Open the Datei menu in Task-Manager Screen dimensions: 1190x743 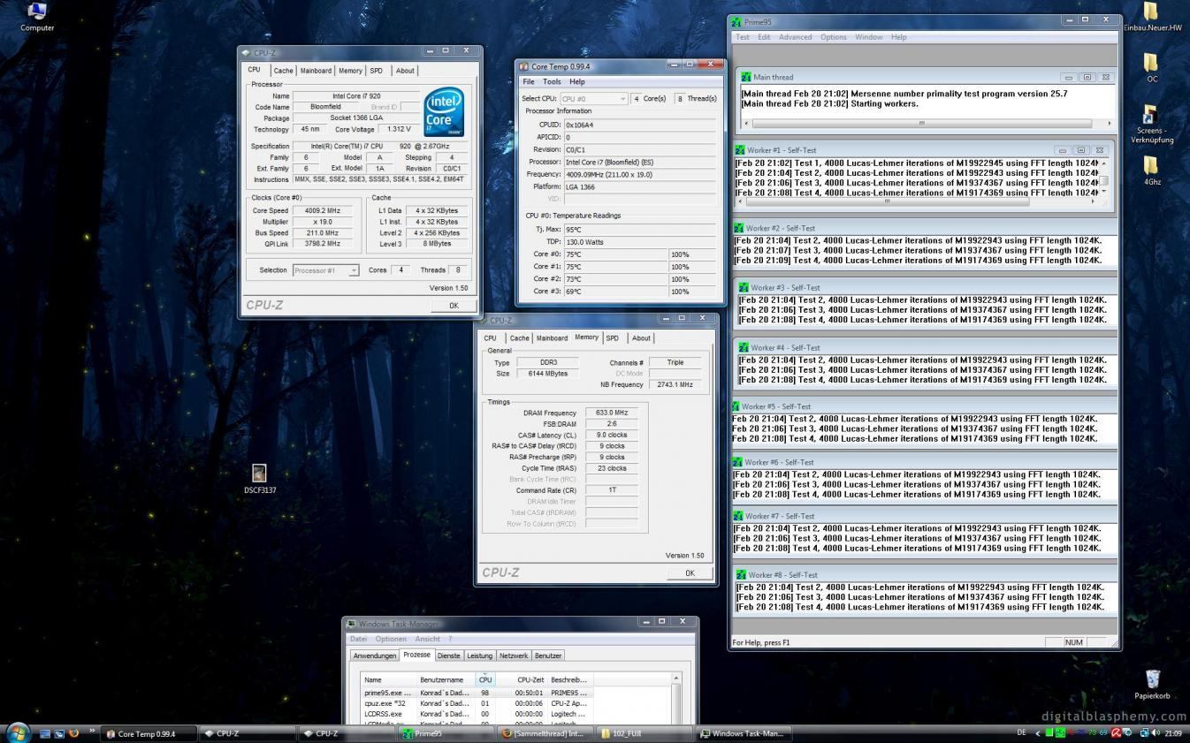click(x=358, y=639)
